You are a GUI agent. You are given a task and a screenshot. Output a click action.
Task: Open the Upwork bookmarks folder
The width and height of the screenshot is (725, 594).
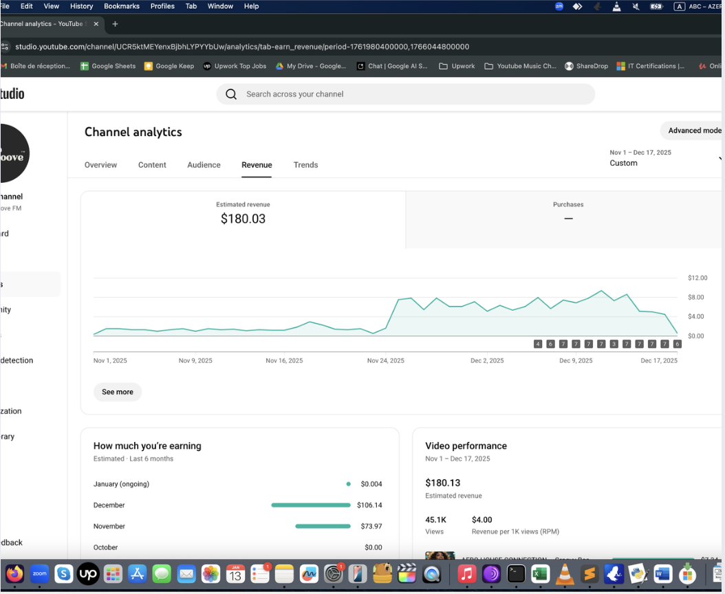click(x=457, y=66)
